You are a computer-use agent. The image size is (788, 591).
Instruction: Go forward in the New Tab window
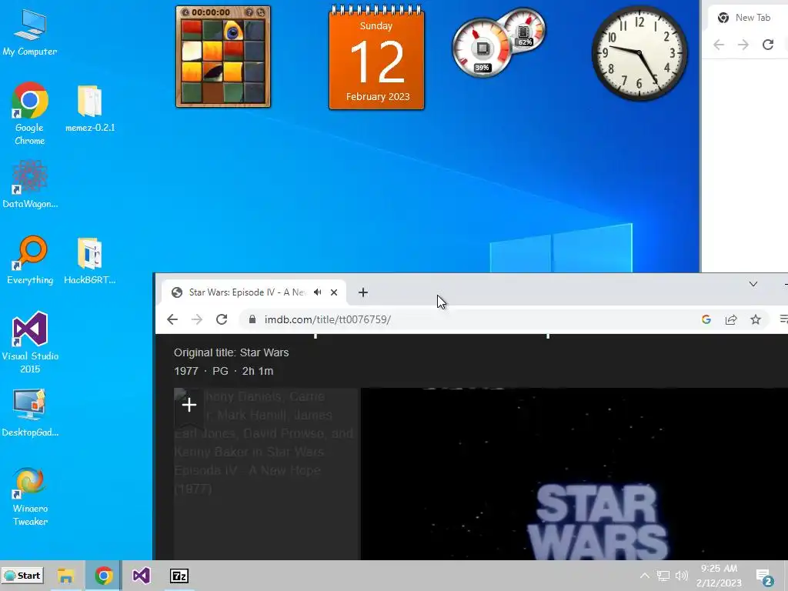[x=743, y=45]
